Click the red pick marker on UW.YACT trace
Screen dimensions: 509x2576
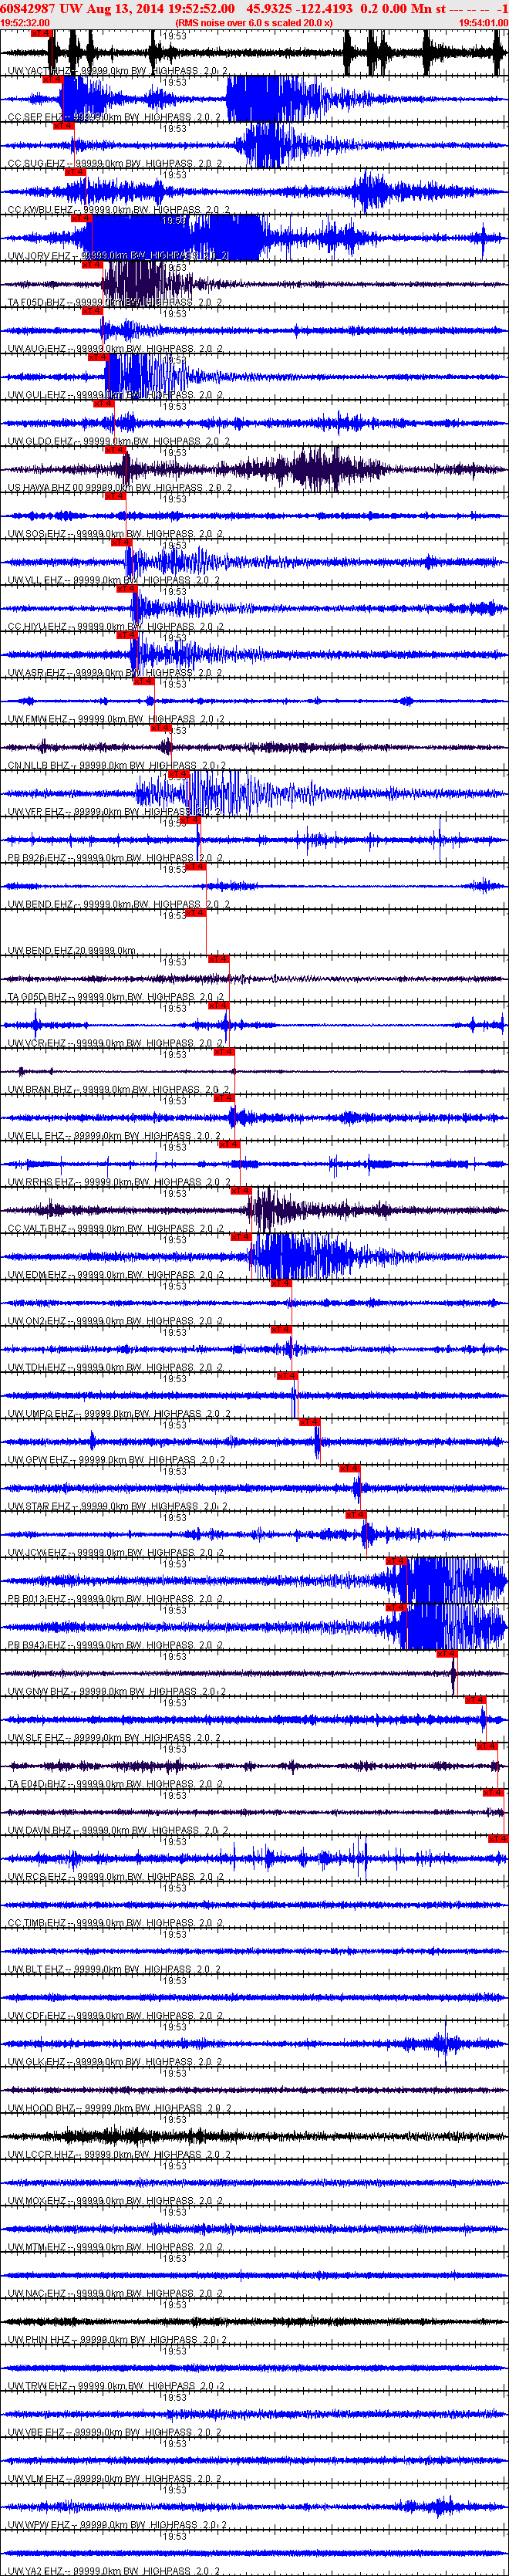pyautogui.click(x=42, y=33)
